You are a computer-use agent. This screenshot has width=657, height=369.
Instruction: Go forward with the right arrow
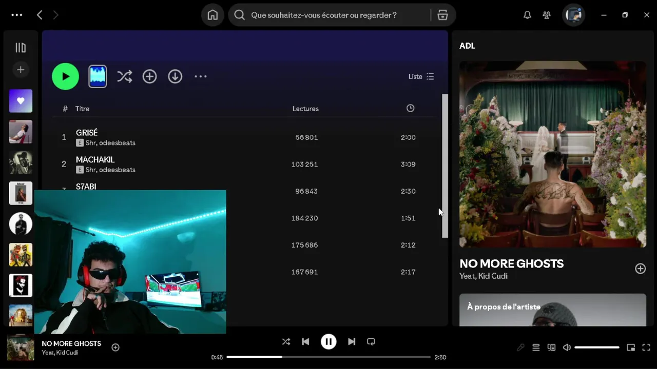click(x=55, y=15)
